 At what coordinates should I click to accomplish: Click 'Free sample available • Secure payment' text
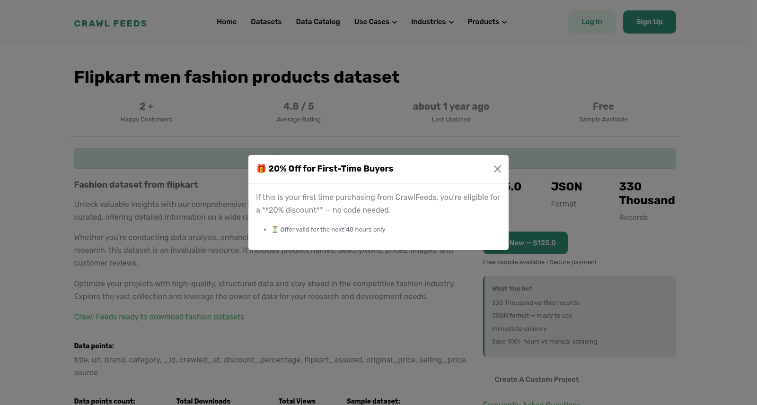[540, 262]
